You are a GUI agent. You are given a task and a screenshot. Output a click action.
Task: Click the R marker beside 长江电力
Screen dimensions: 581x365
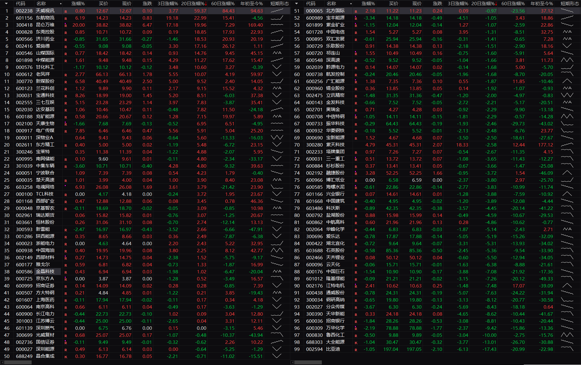pos(66,314)
